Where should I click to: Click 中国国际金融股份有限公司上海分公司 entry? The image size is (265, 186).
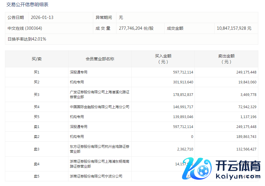point(99,107)
